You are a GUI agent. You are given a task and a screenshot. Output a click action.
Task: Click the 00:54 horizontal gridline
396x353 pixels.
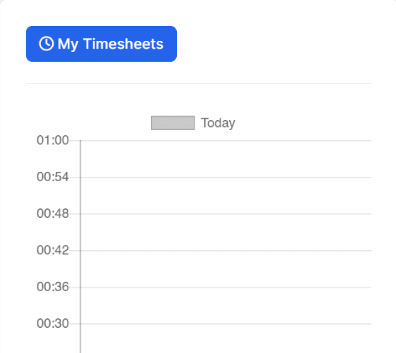tap(225, 177)
